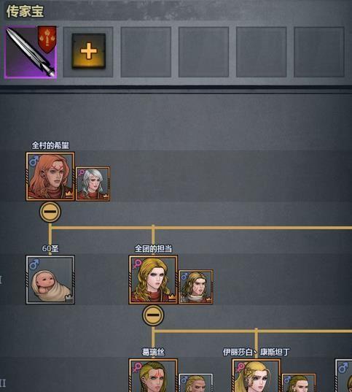Click the 传家宝 section header

point(25,12)
